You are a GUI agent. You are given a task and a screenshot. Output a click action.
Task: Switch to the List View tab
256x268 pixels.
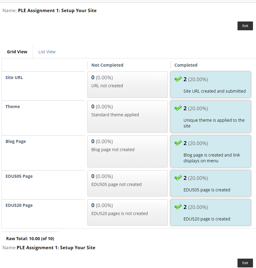(x=47, y=52)
